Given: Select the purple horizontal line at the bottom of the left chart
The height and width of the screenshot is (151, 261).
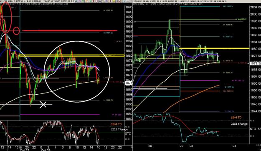Looking at the screenshot, I should pyautogui.click(x=60, y=115).
